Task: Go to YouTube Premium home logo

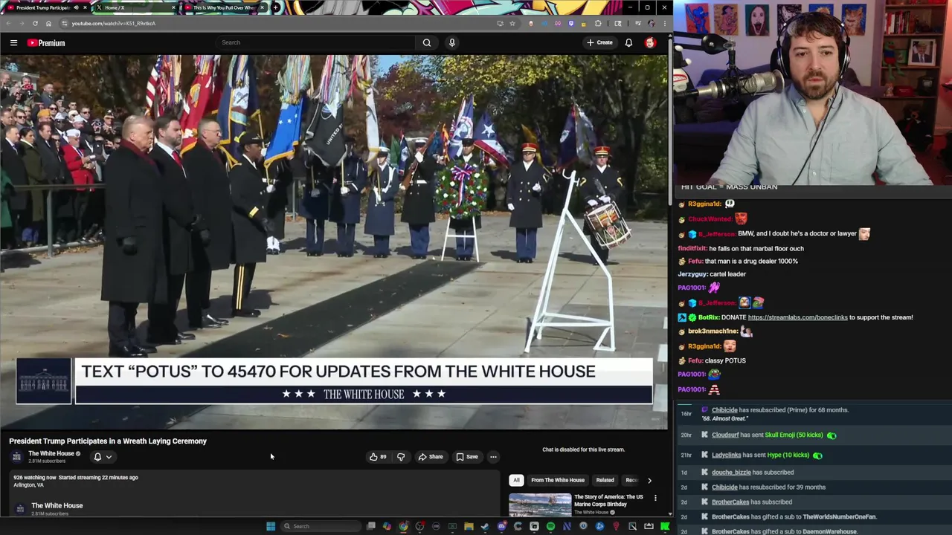Action: click(46, 43)
